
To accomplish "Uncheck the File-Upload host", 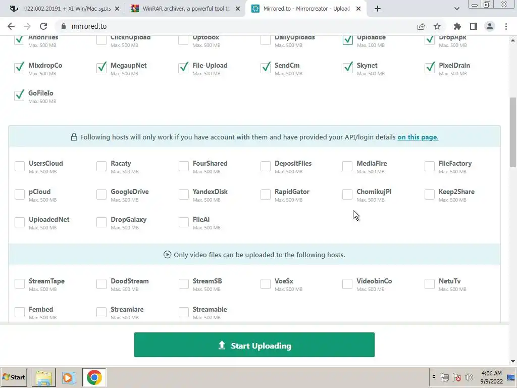I will pos(184,67).
